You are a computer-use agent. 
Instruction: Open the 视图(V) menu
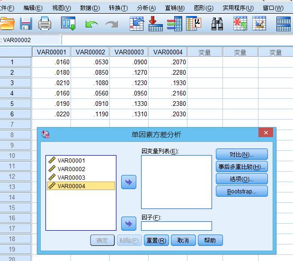62,8
